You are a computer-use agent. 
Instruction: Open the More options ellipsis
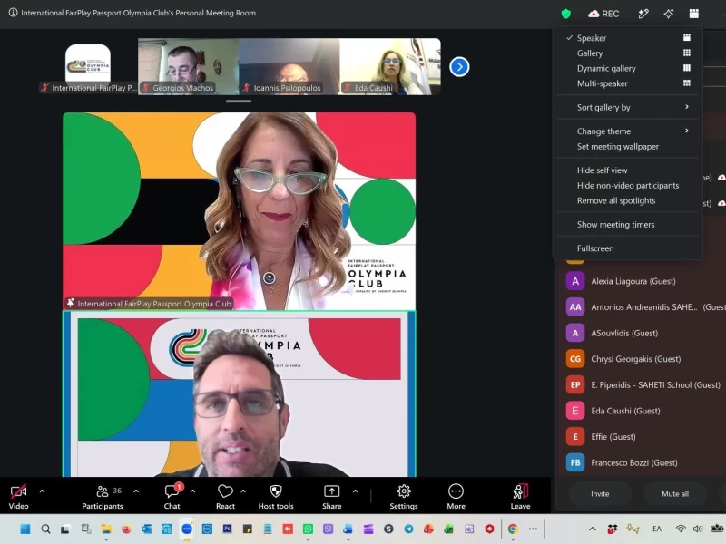pos(456,497)
